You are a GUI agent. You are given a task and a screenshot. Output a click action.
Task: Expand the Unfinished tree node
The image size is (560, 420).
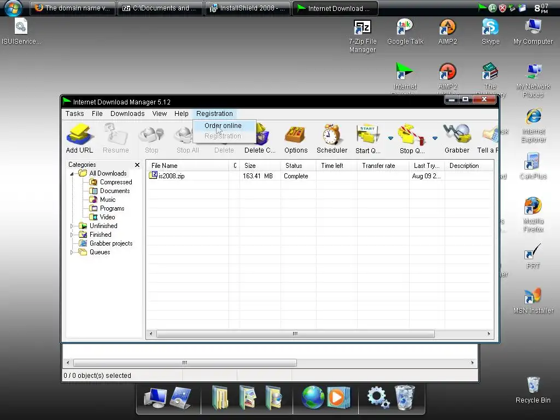point(72,226)
